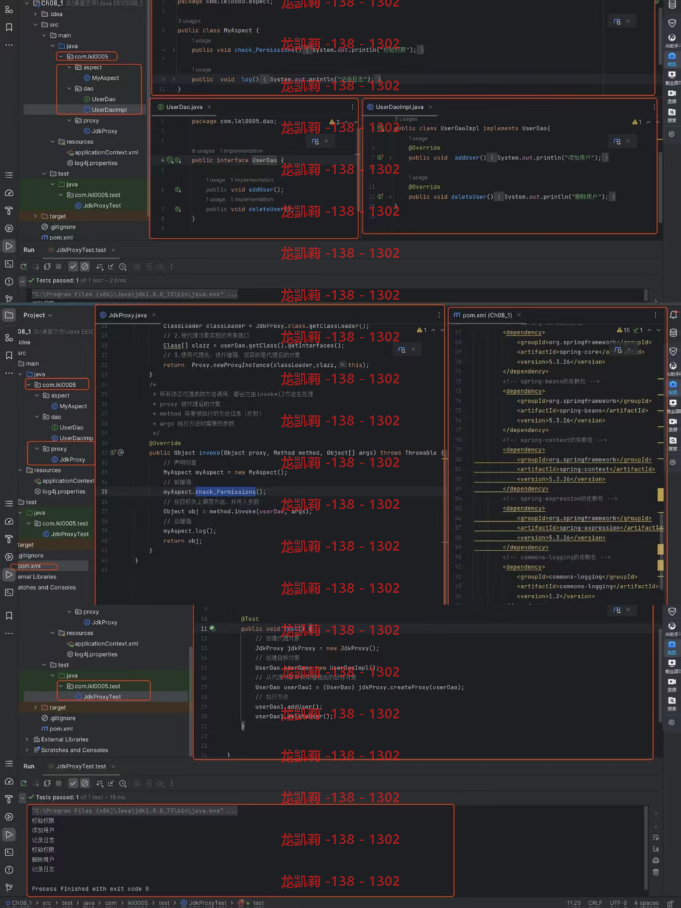The height and width of the screenshot is (908, 681).
Task: Close the pom.xml (Ch08_1) tab
Action: point(519,315)
